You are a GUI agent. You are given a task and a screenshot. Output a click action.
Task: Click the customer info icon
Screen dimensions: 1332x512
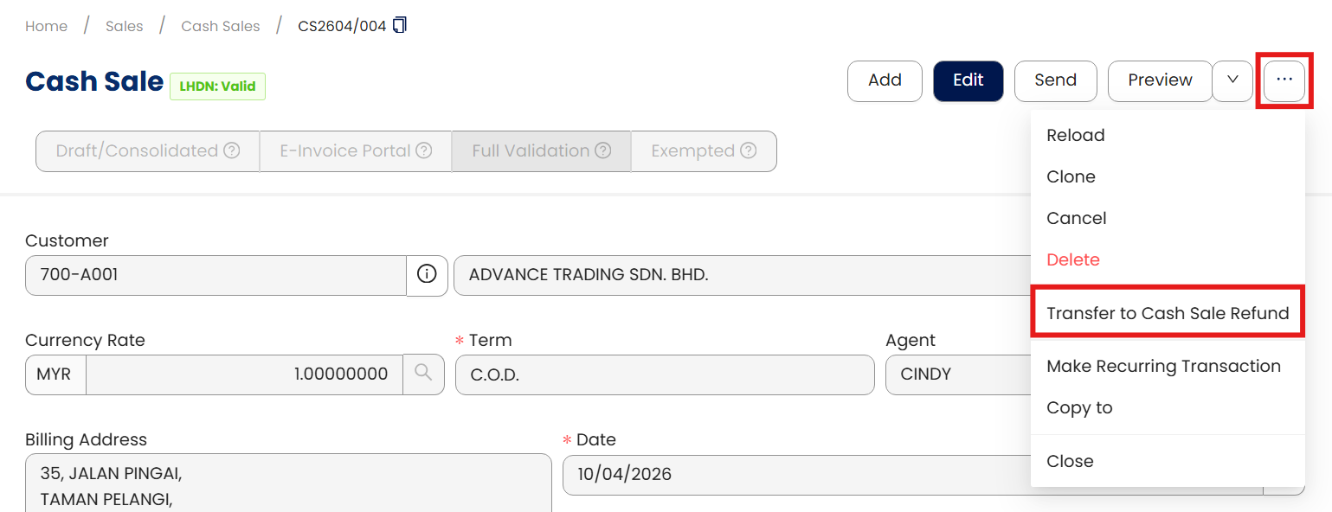pyautogui.click(x=427, y=275)
